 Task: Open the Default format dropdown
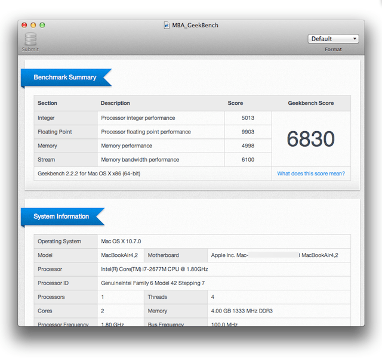pos(333,39)
